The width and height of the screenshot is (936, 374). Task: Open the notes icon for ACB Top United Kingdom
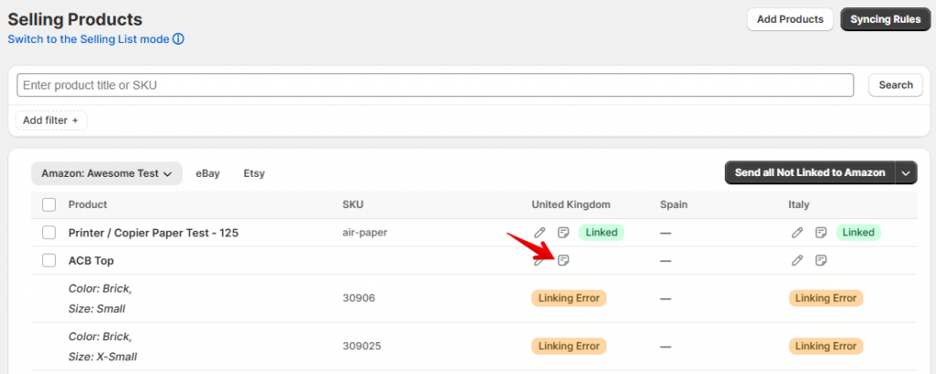[x=564, y=261]
